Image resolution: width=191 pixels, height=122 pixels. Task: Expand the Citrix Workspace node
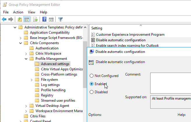tap(26, 53)
